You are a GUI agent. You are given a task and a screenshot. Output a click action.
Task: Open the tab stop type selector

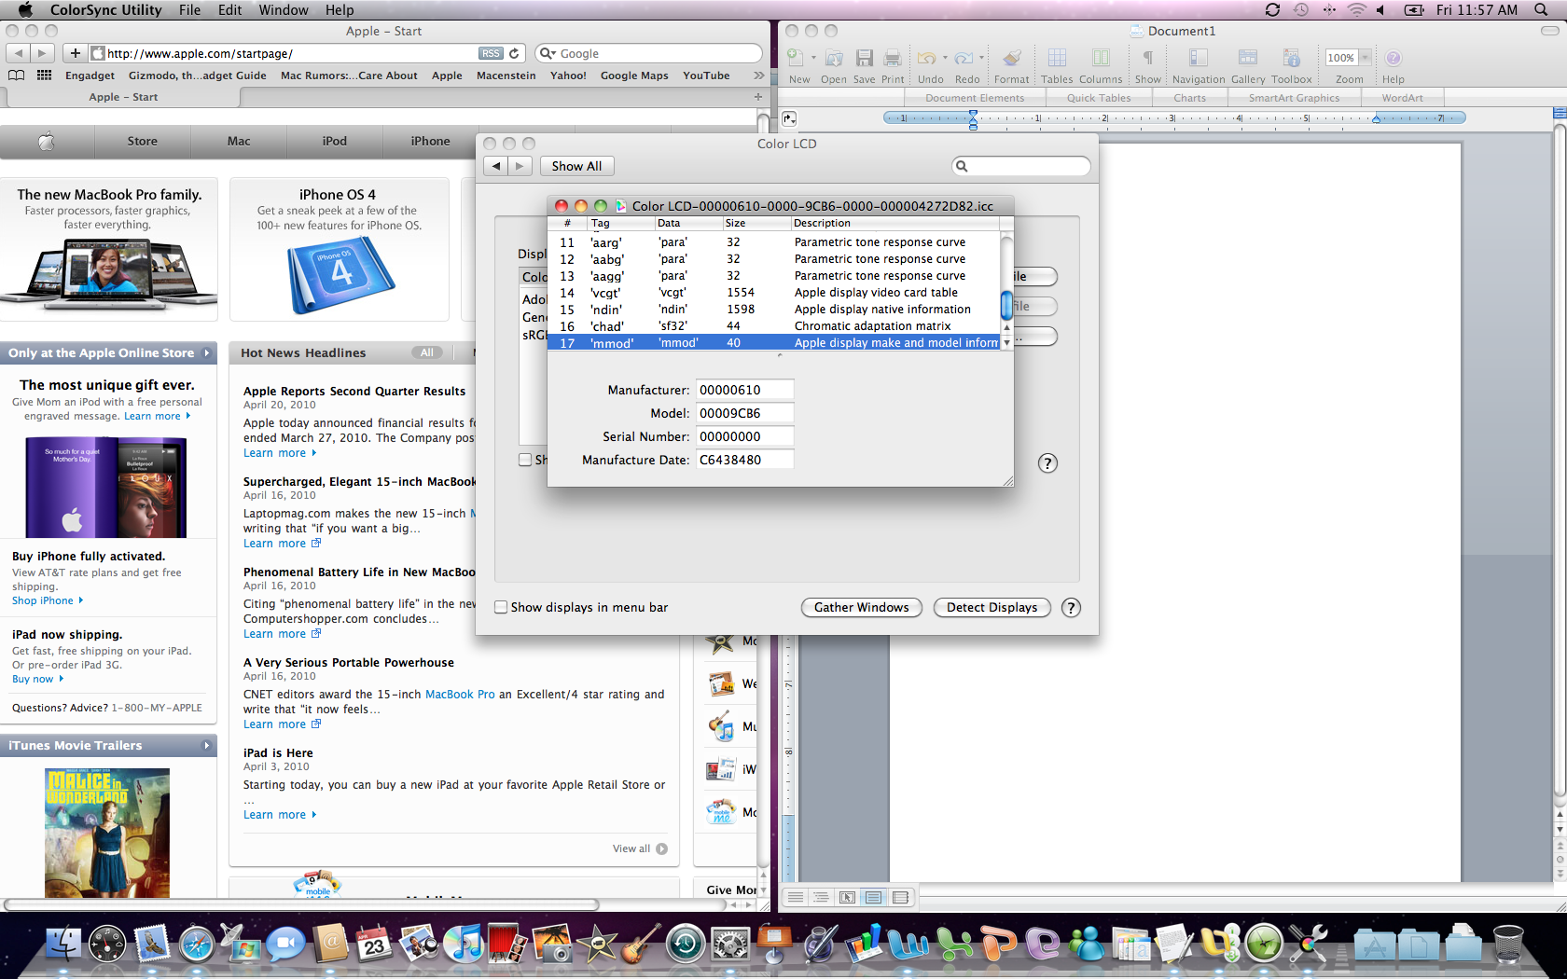[x=790, y=118]
